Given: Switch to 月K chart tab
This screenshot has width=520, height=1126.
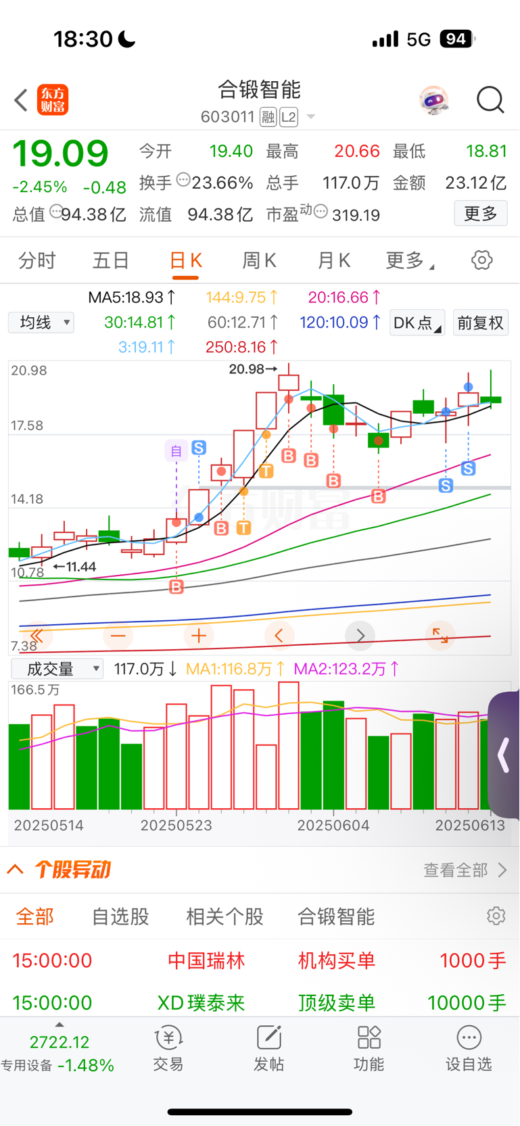Looking at the screenshot, I should 333,260.
